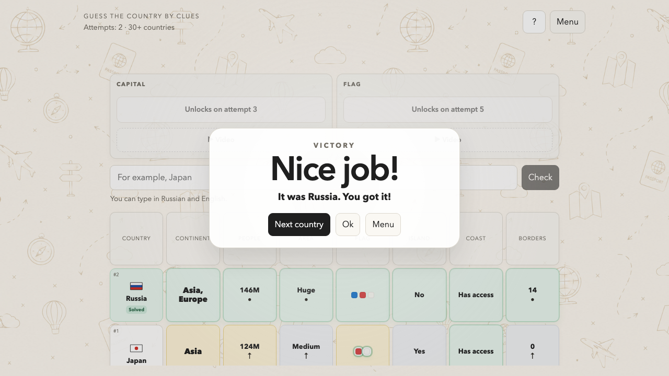Click the Attempts counter text
The width and height of the screenshot is (669, 376).
[x=129, y=28]
